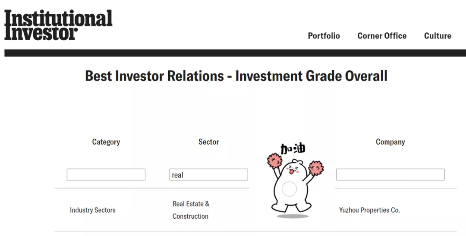Screen dimensions: 466x236
Task: Click the 加油 text above the bear
Action: [293, 149]
